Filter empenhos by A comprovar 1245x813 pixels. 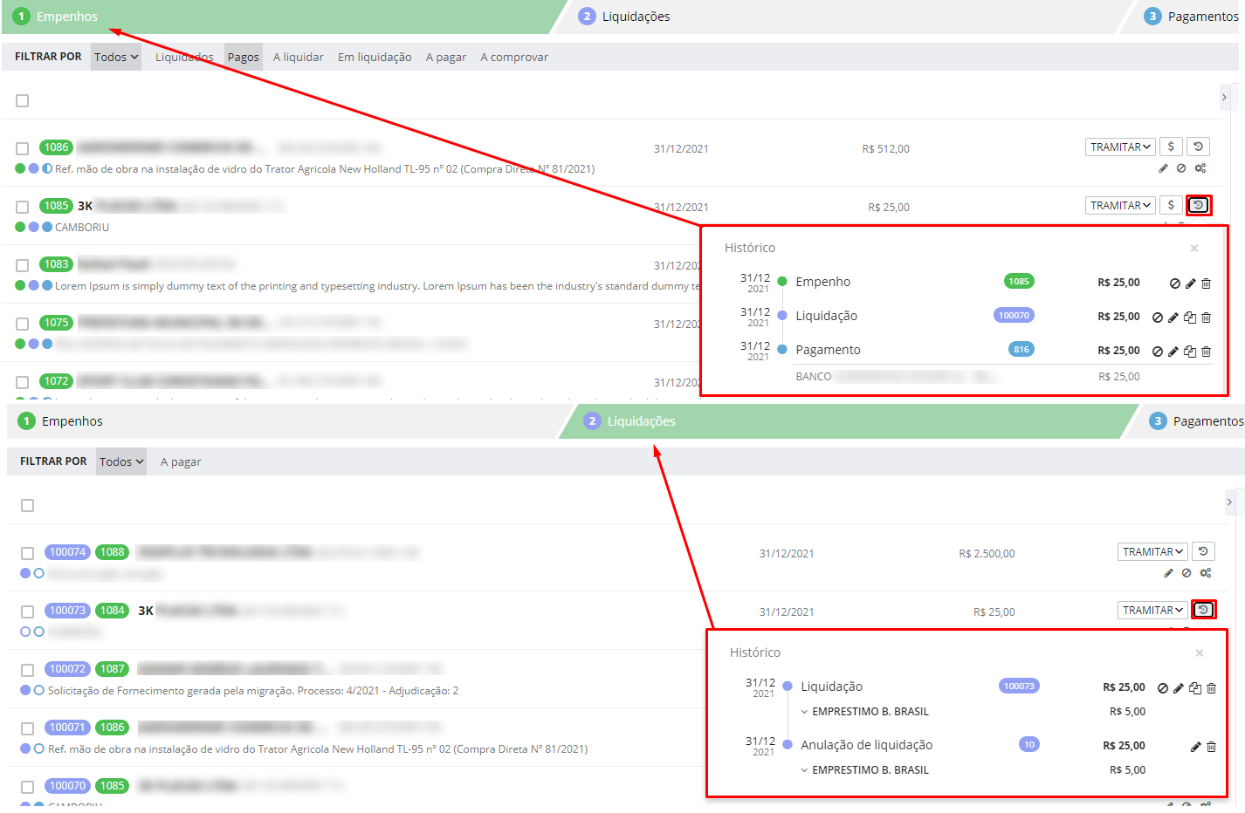(514, 57)
